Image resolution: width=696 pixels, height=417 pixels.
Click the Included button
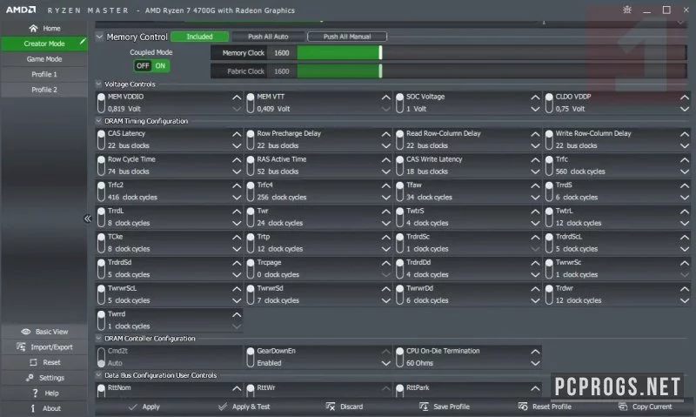(x=200, y=37)
